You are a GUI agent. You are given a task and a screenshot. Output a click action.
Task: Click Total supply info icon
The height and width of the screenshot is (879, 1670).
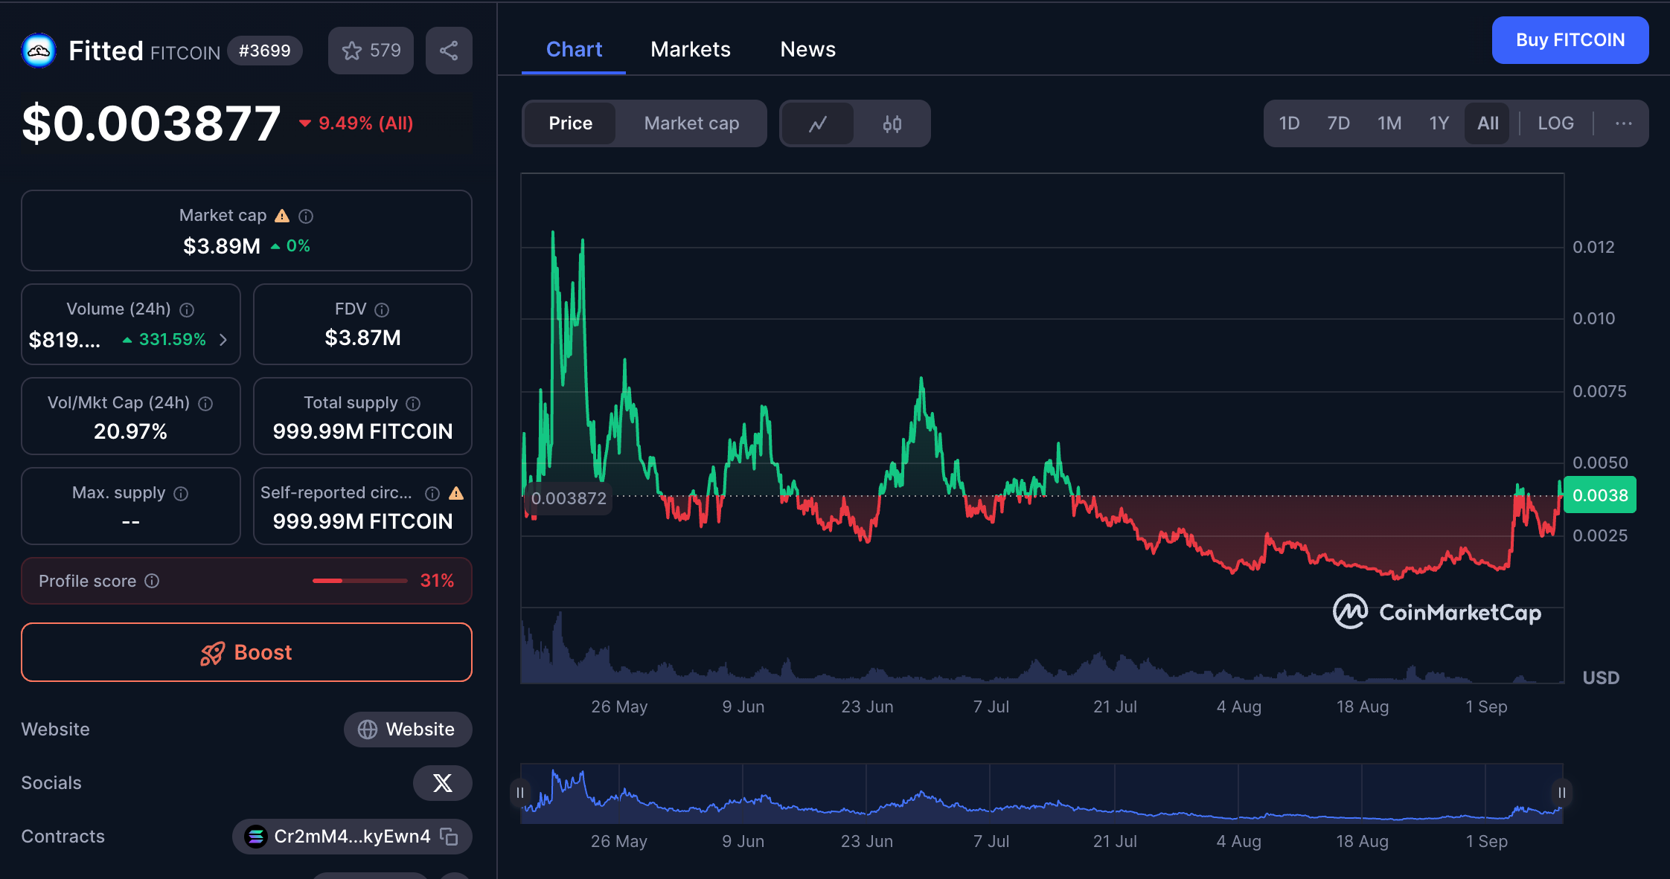413,403
